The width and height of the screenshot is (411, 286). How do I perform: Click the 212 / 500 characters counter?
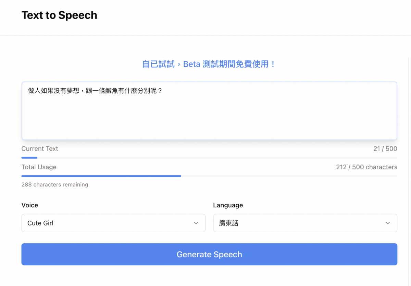[366, 167]
